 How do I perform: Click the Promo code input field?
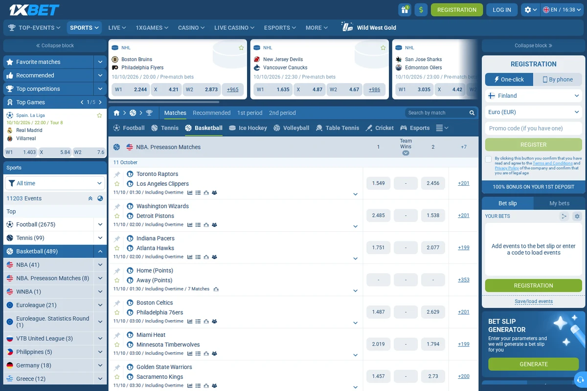(533, 129)
